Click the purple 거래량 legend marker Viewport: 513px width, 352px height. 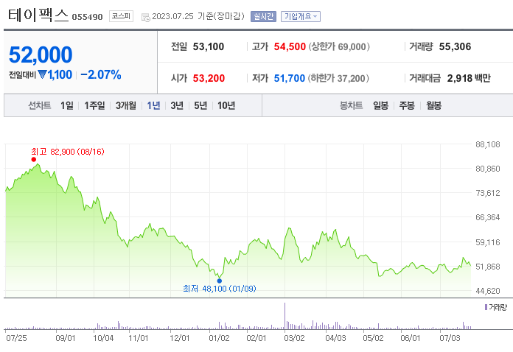coord(486,307)
